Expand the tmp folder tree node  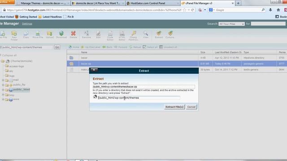[x=3, y=95]
